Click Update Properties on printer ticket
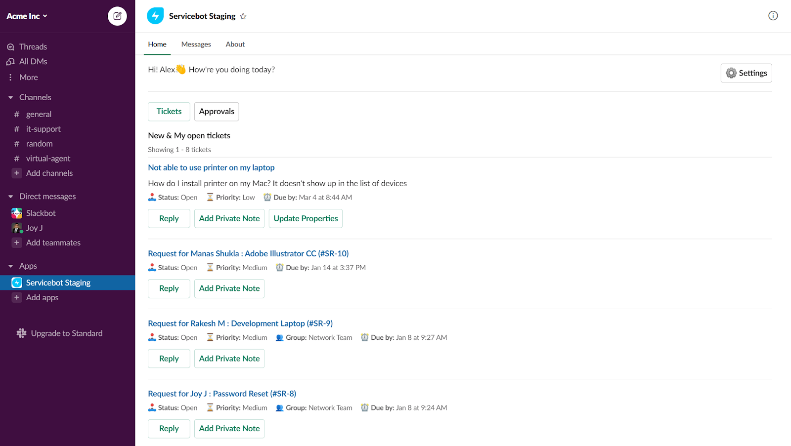The image size is (791, 446). [306, 219]
